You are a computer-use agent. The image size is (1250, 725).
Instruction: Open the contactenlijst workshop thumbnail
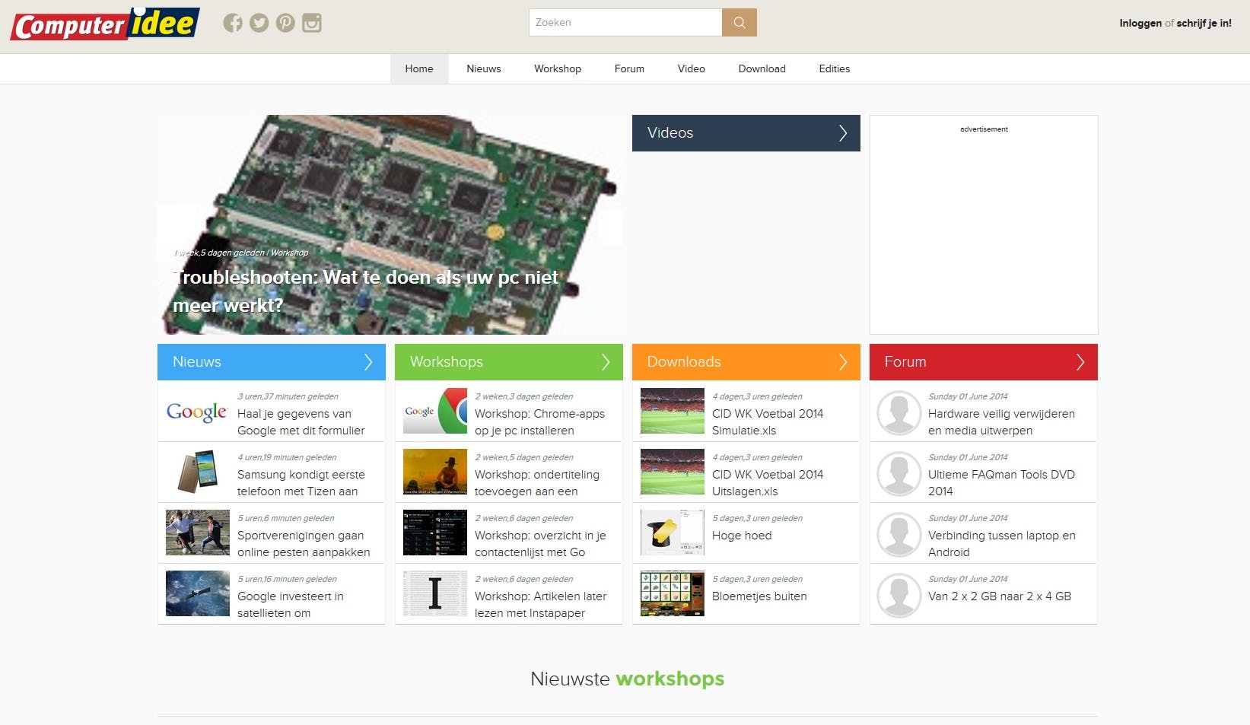click(435, 533)
